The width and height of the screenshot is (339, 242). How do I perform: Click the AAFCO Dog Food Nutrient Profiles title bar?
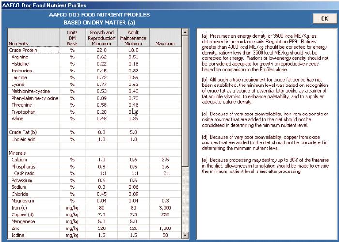(x=169, y=5)
